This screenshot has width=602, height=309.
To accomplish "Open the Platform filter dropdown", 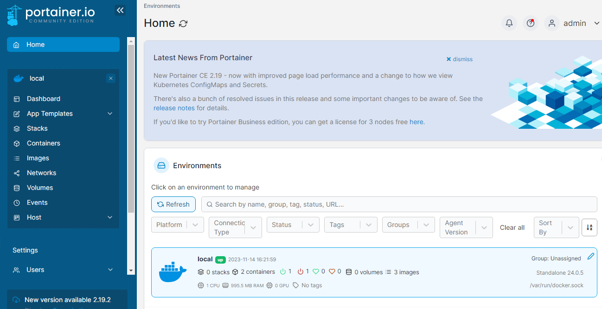I will [178, 225].
